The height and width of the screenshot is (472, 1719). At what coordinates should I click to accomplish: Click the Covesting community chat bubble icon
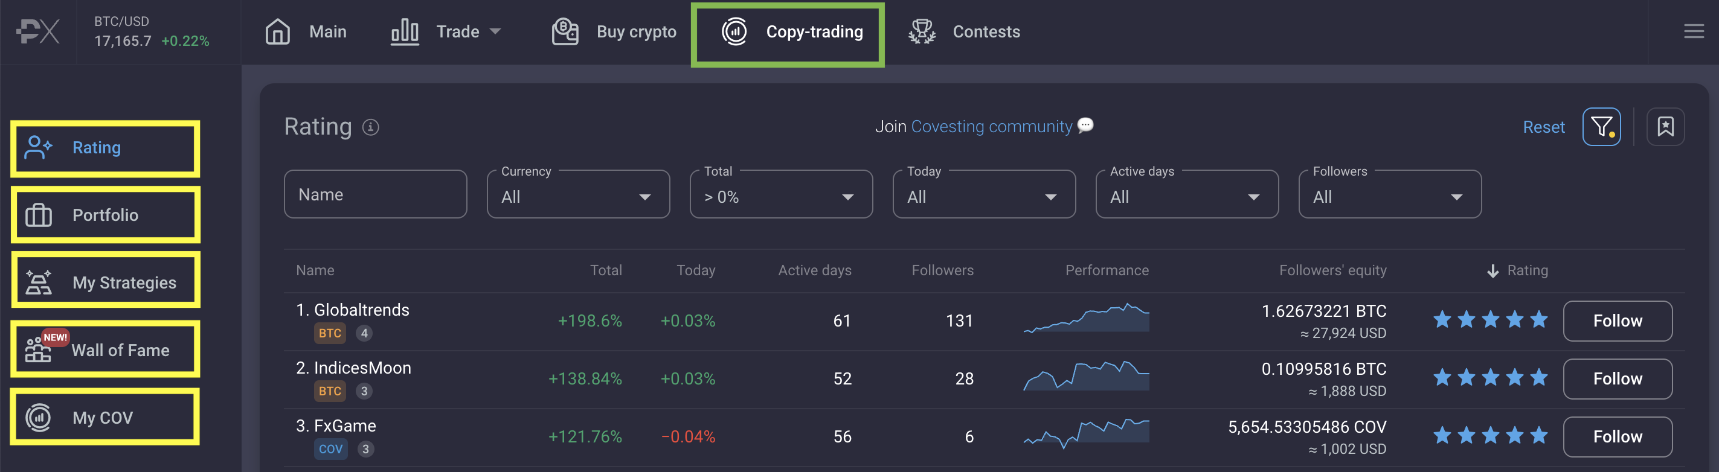point(1086,126)
